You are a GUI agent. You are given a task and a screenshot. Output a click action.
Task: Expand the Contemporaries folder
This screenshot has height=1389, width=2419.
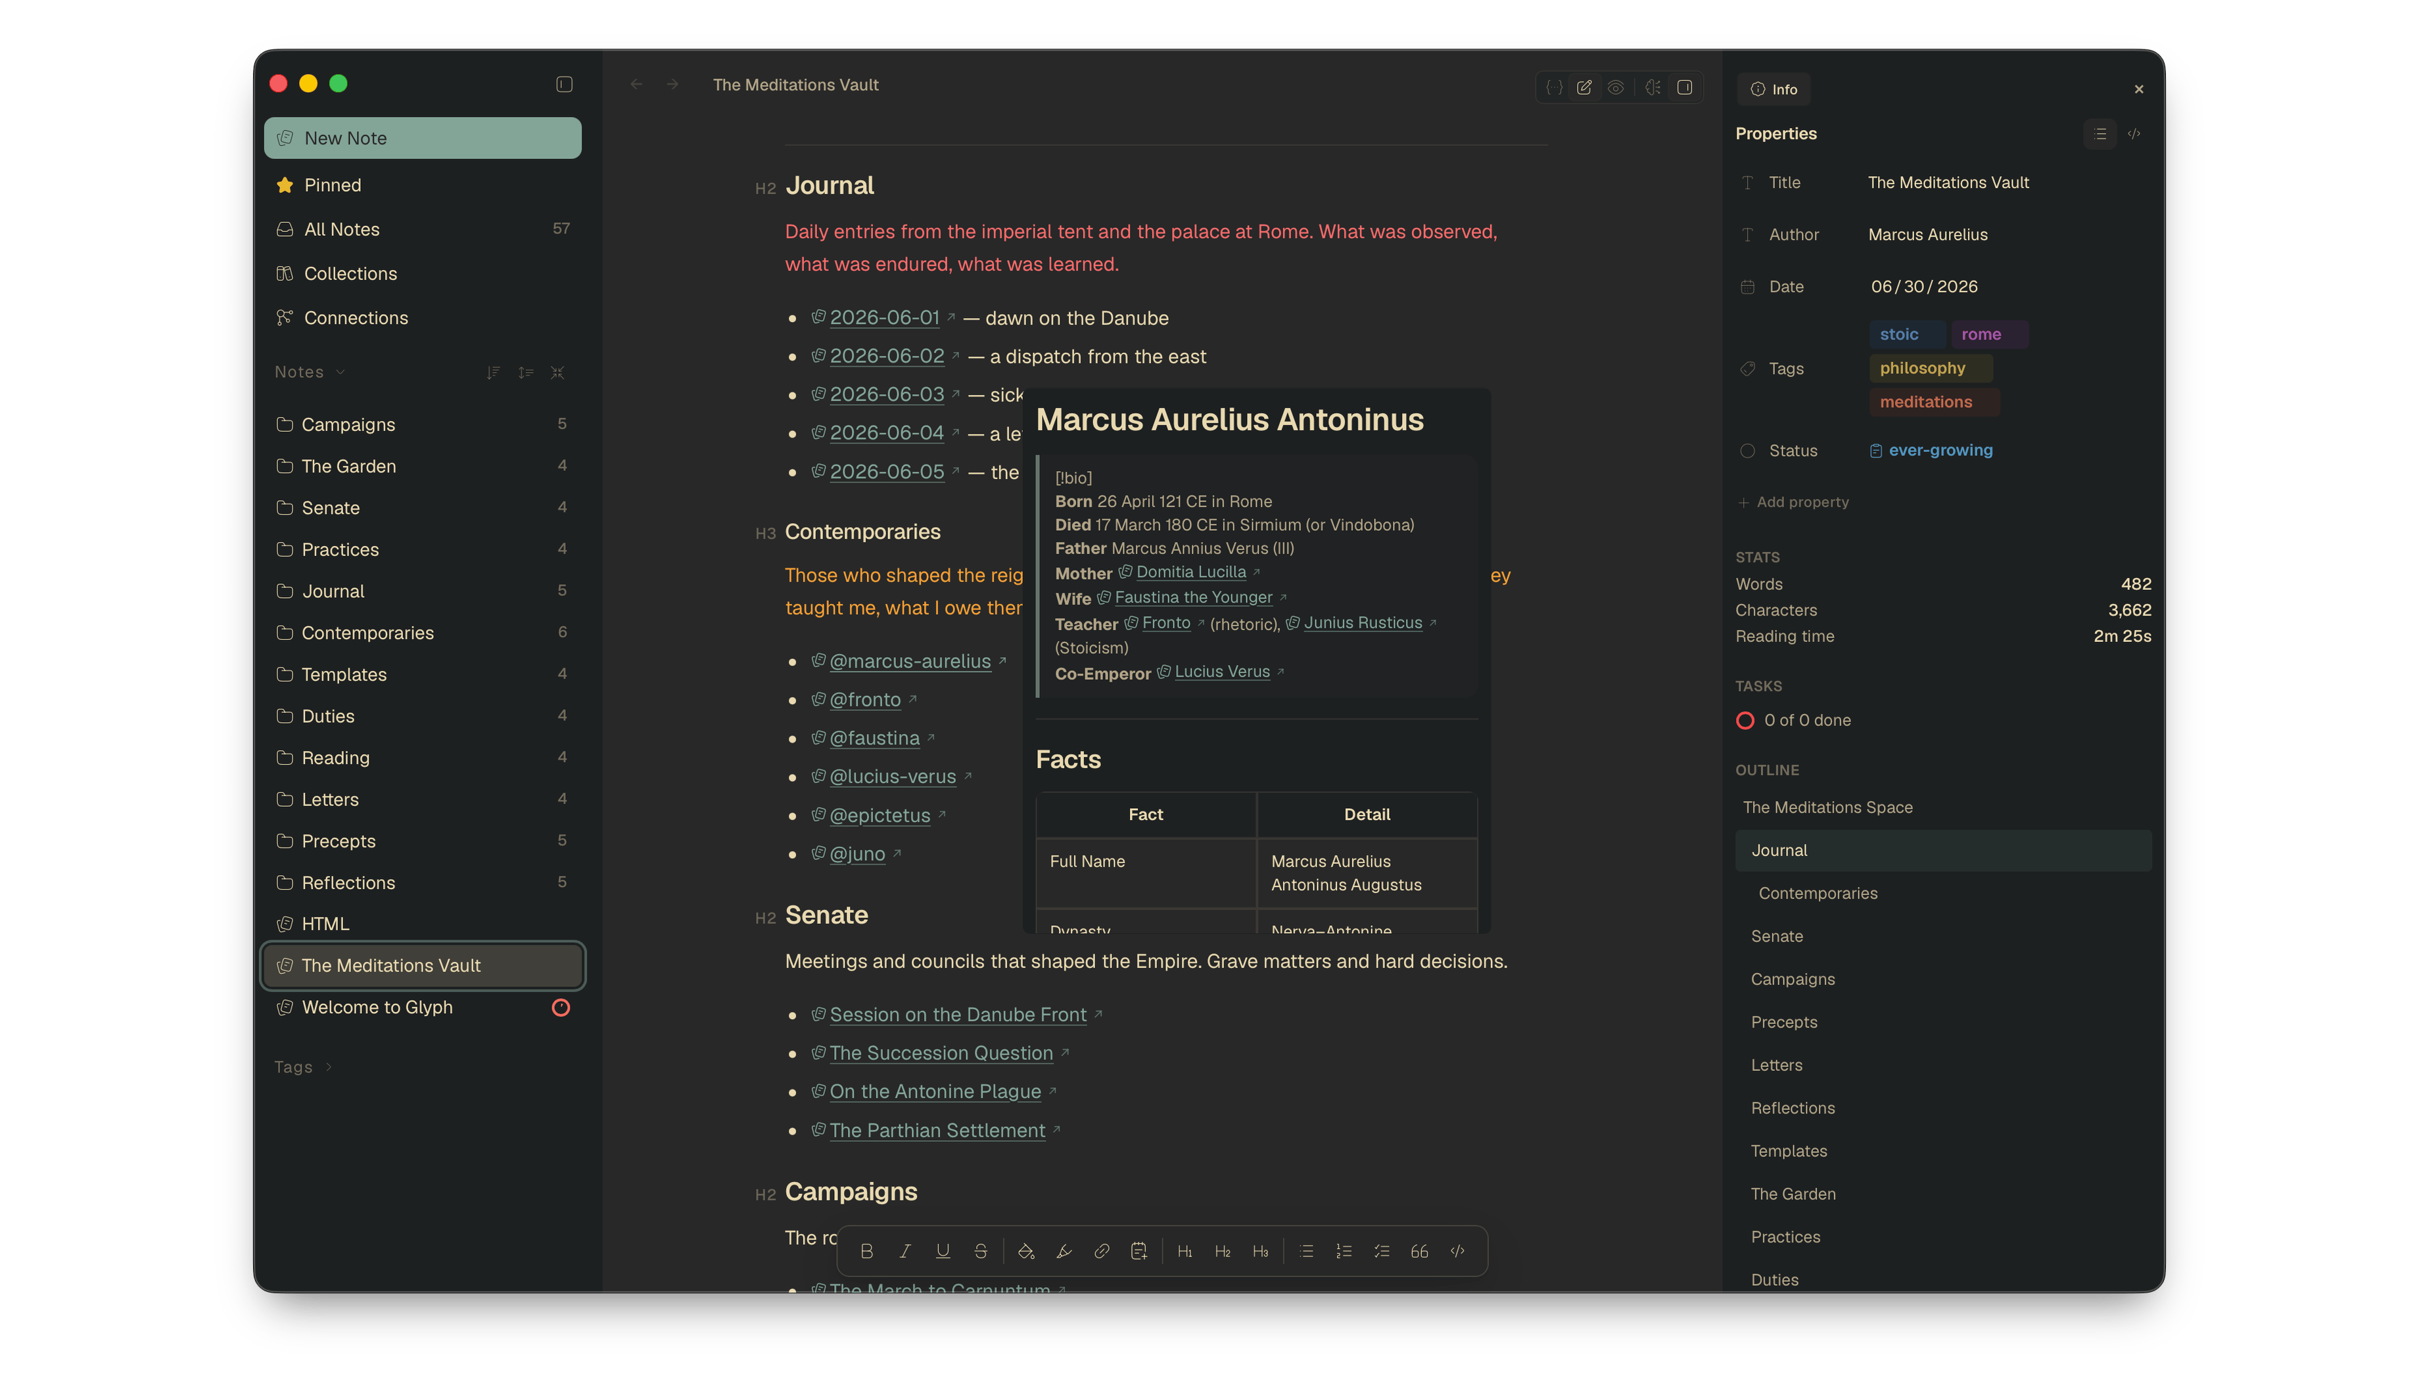[x=423, y=633]
